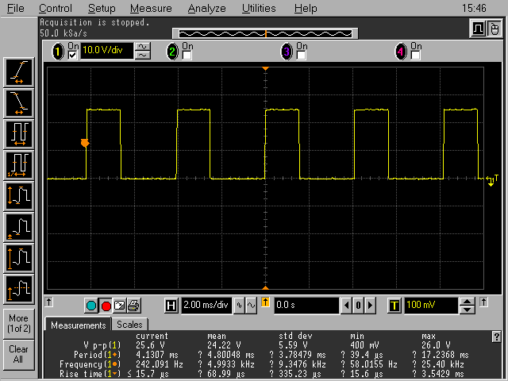Click the period measurement icon

19,133
